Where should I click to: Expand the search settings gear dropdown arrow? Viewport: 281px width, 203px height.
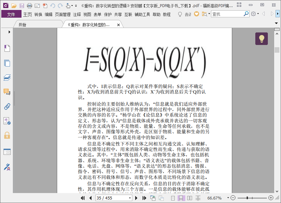(258, 14)
